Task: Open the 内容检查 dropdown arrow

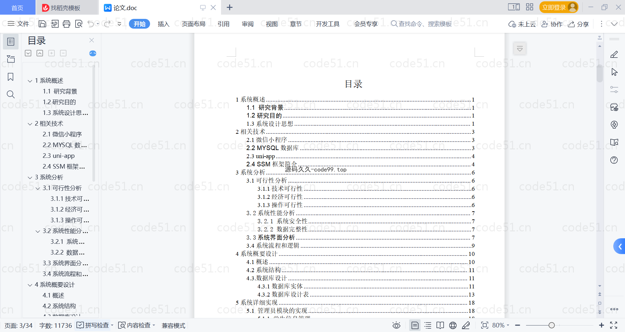Action: click(x=154, y=325)
